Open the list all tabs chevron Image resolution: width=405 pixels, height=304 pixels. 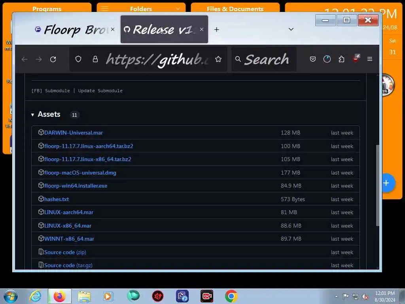291,29
